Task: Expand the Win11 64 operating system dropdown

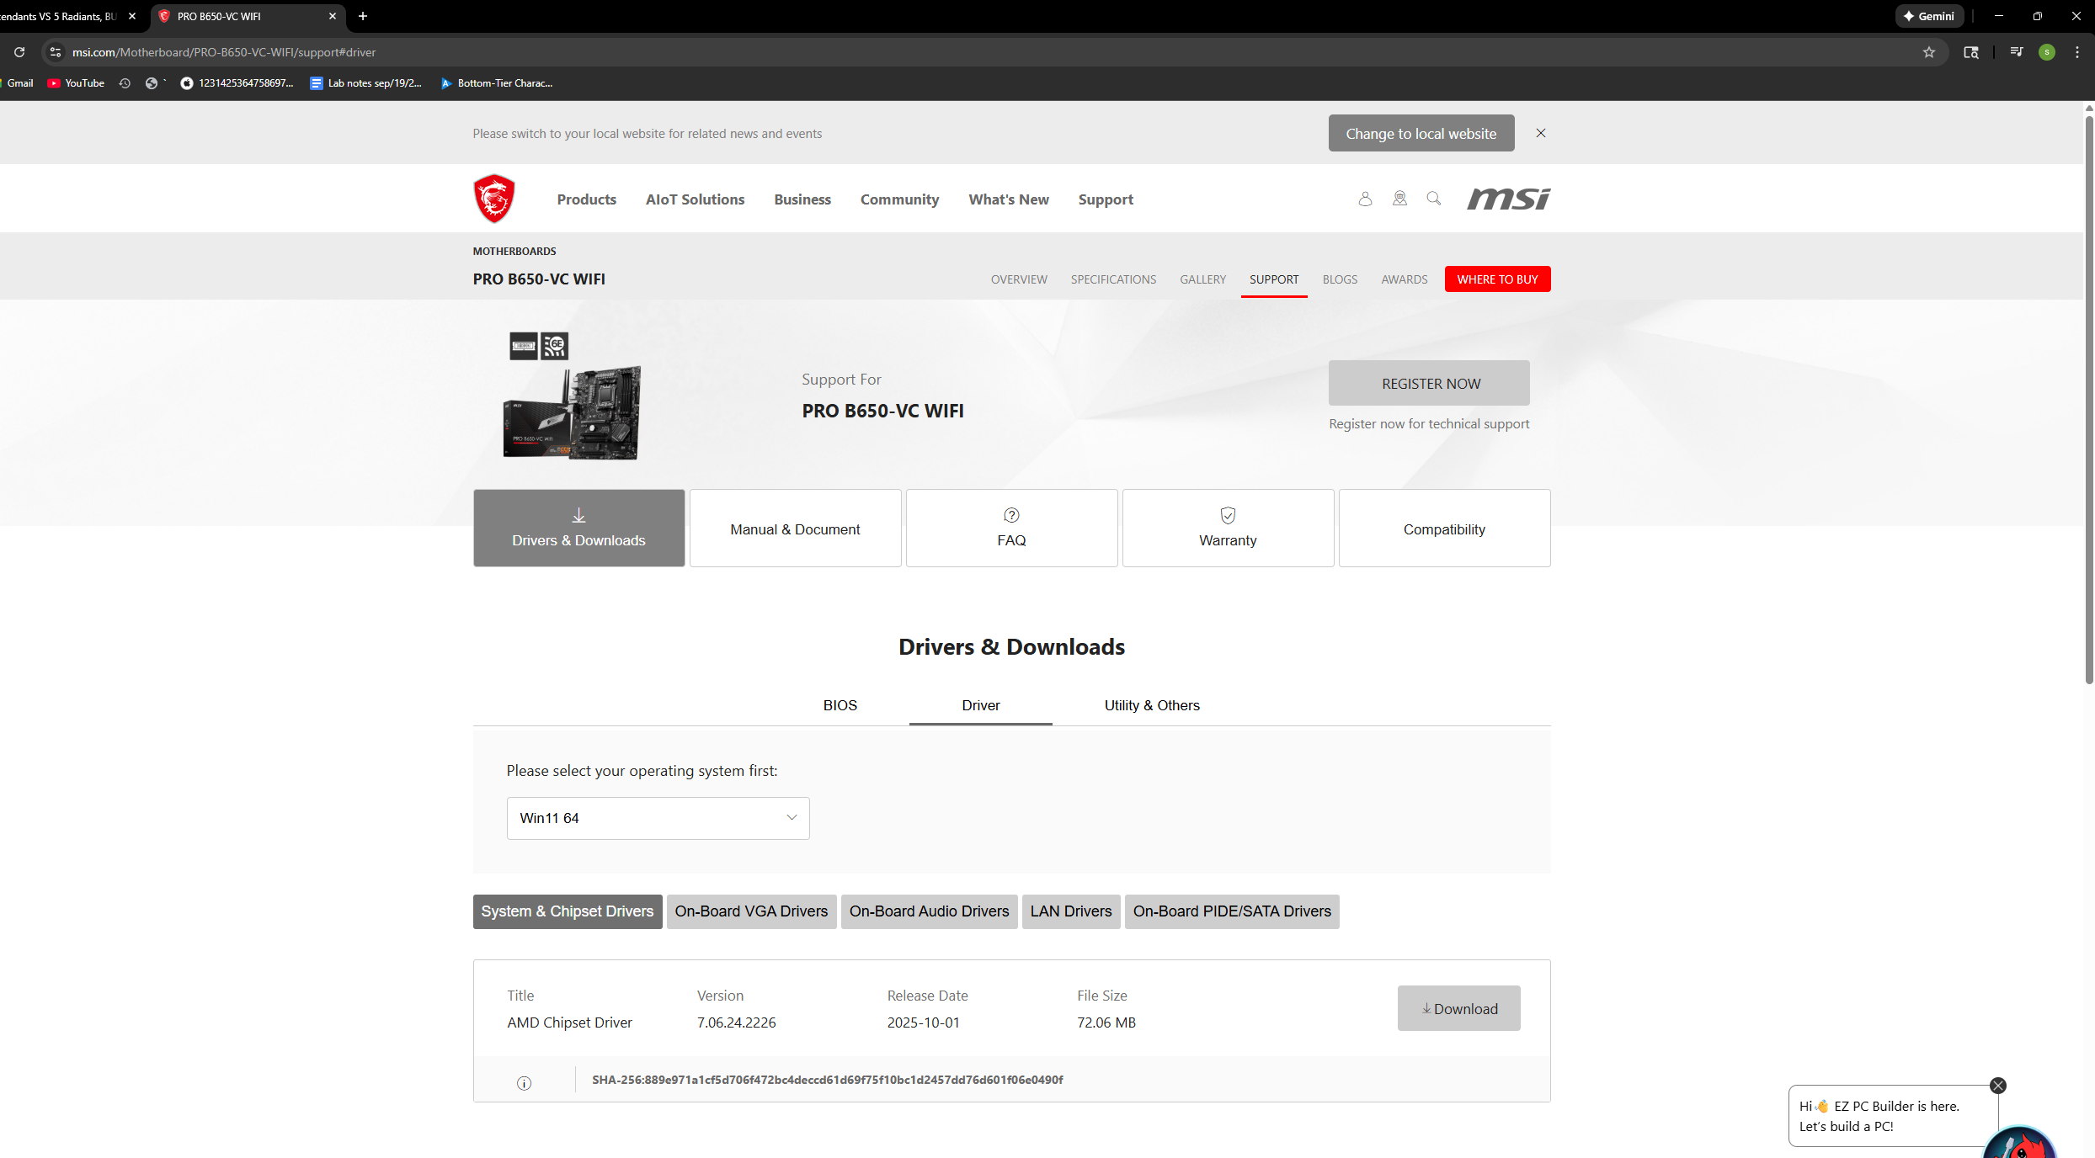Action: [x=658, y=818]
